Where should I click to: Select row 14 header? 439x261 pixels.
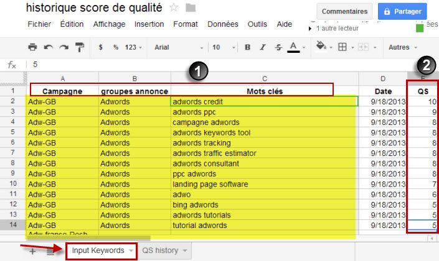13,225
